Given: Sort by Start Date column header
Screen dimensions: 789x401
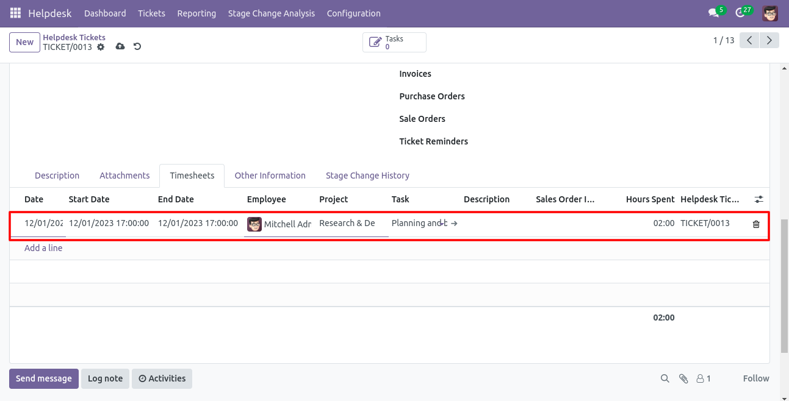Looking at the screenshot, I should (89, 199).
